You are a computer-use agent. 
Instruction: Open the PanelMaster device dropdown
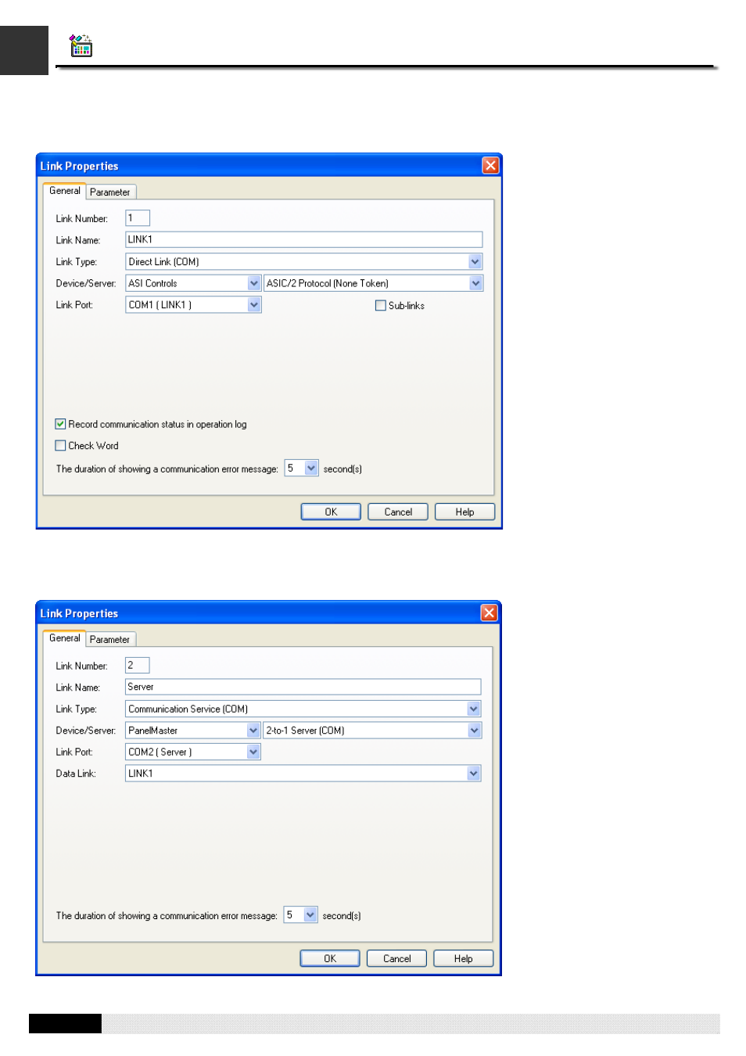coord(253,731)
